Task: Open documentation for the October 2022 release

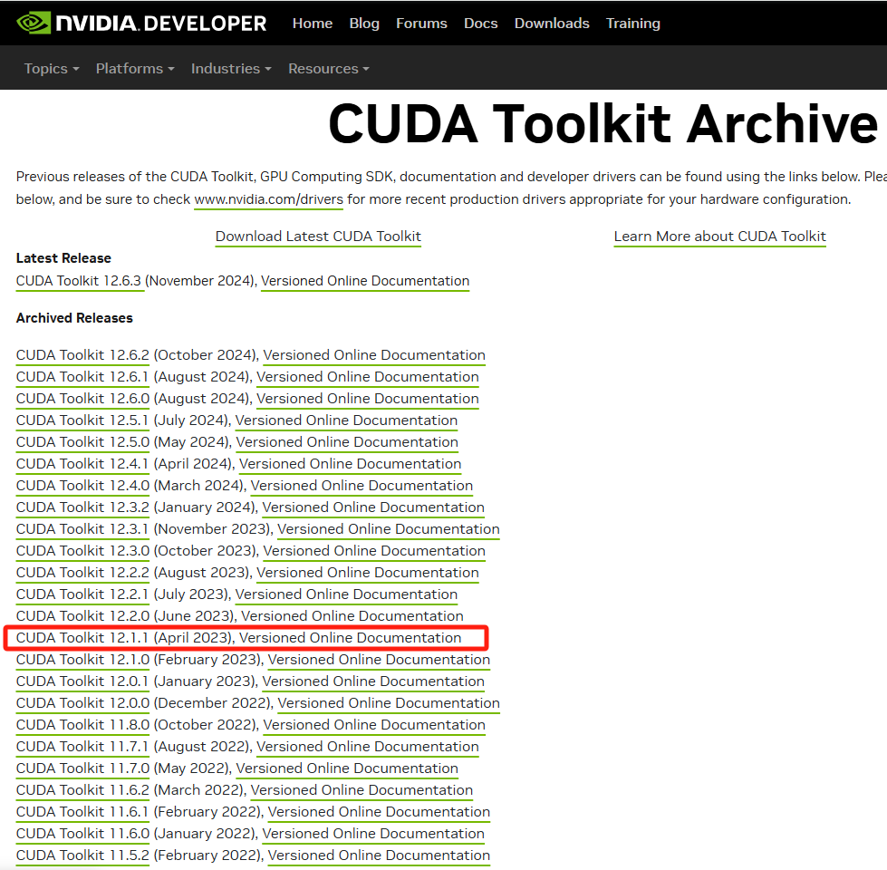Action: point(374,725)
